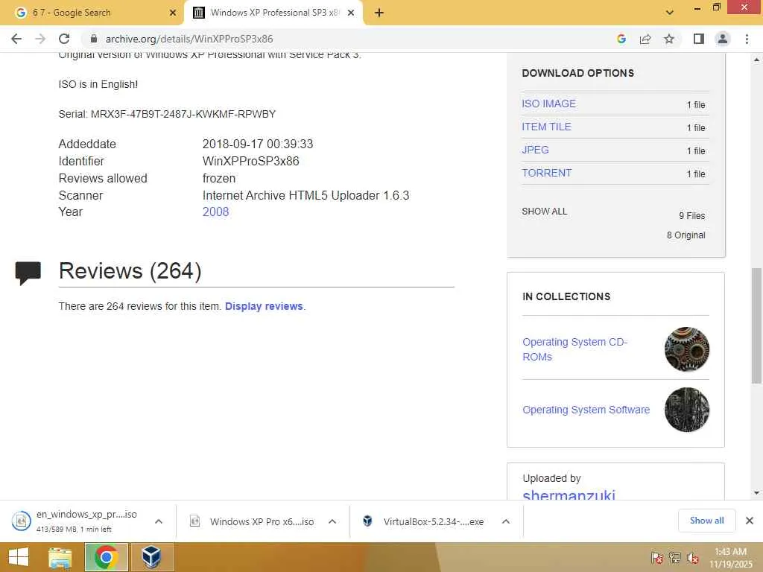This screenshot has height=572, width=763.
Task: Click the serial key text line
Action: (x=167, y=114)
